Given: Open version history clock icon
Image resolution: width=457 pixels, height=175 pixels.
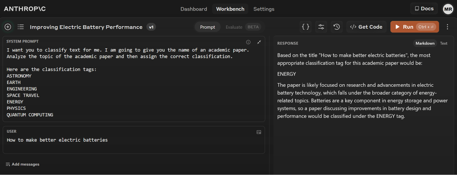Looking at the screenshot, I should tap(336, 27).
